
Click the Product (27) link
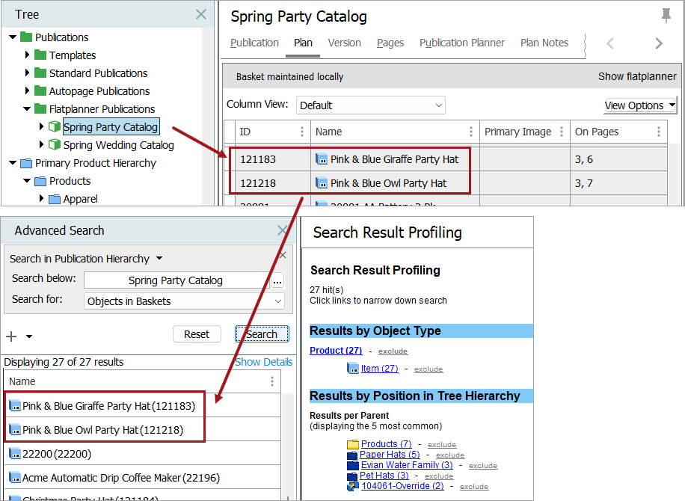[336, 350]
